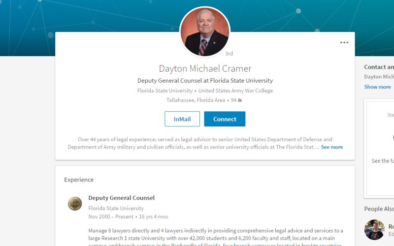
Task: Click the Florida State University seal logo
Action: pos(75,203)
